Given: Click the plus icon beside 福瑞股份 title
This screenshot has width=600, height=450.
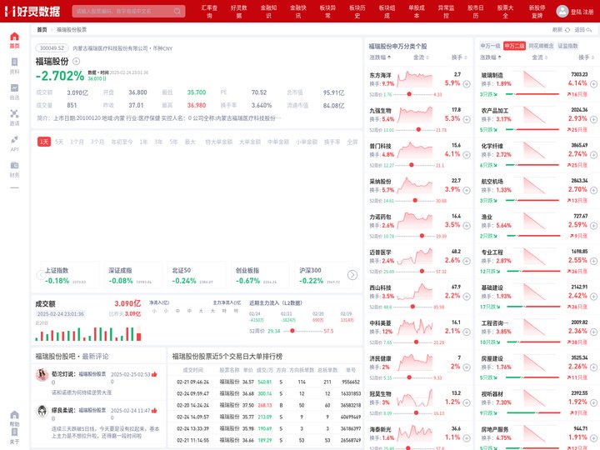Looking at the screenshot, I should click(76, 61).
